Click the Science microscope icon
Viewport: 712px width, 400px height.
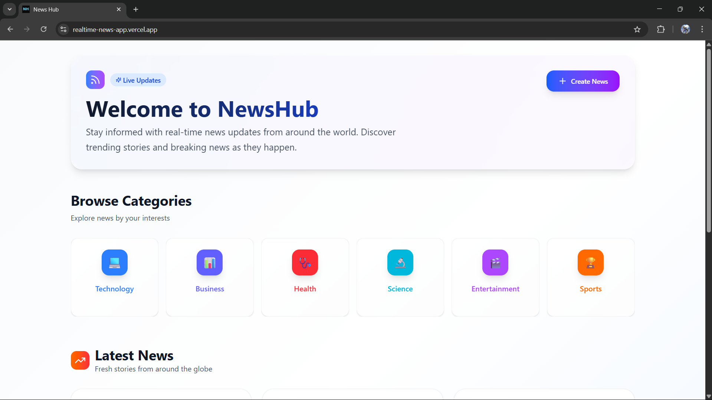(400, 262)
